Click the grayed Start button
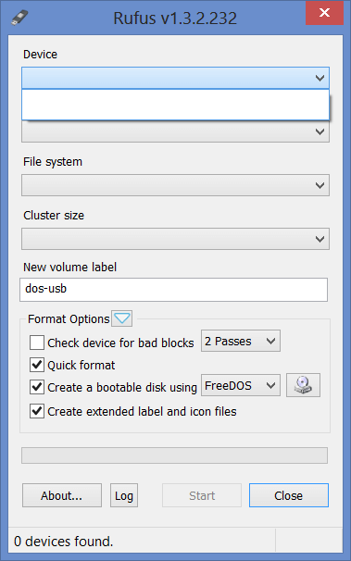The height and width of the screenshot is (561, 351). tap(202, 495)
